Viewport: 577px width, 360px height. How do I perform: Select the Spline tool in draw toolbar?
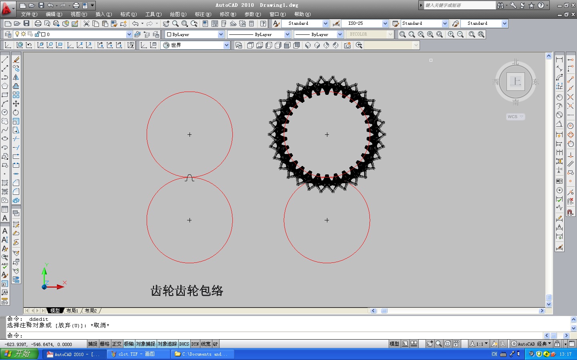[x=5, y=130]
